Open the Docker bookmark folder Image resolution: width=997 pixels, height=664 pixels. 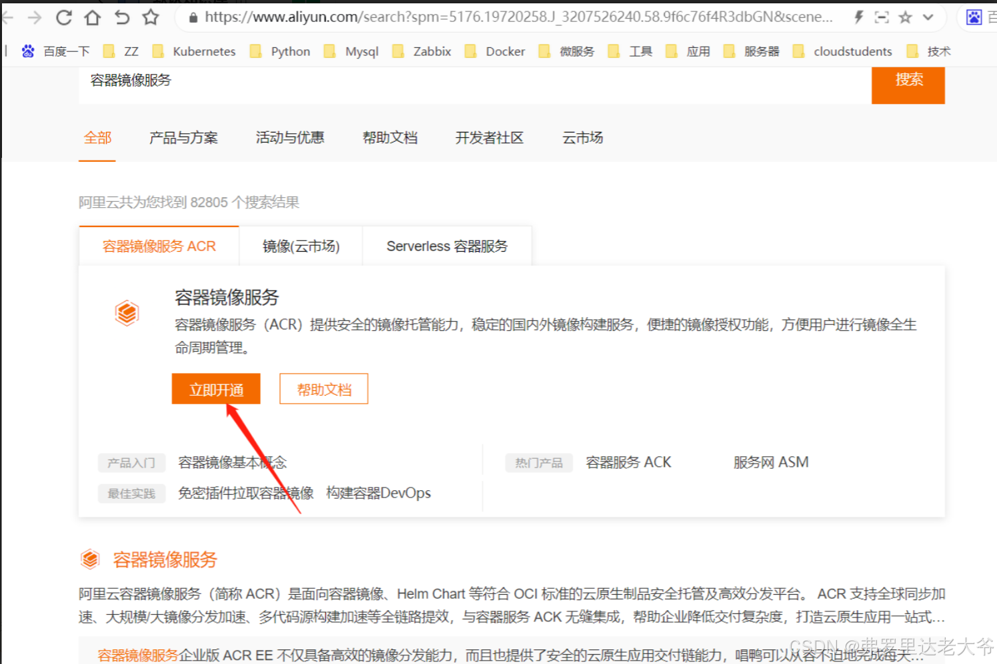pos(495,51)
